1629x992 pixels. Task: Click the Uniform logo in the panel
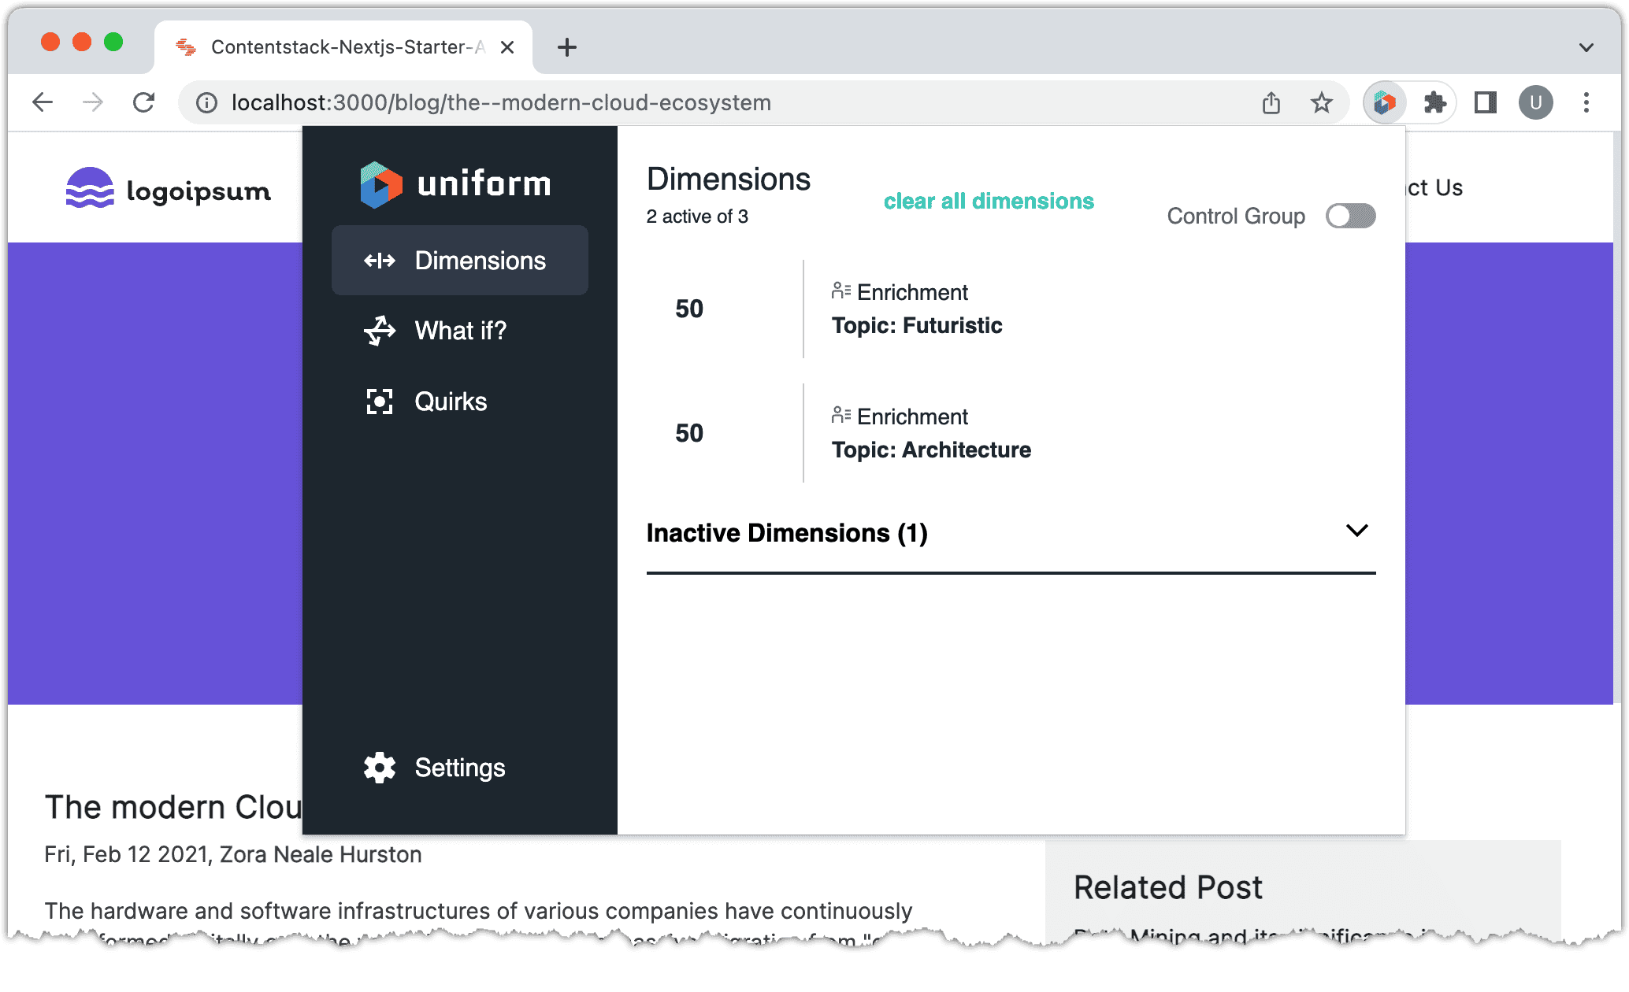pyautogui.click(x=455, y=183)
